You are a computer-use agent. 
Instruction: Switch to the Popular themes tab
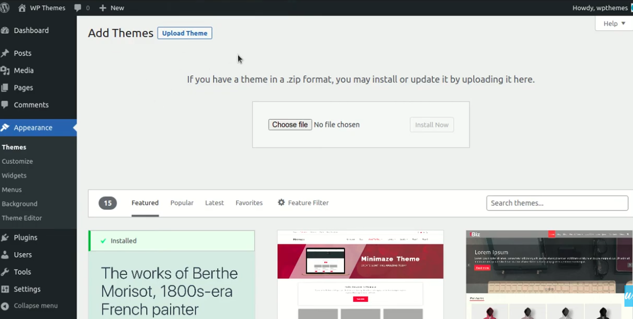coord(182,203)
